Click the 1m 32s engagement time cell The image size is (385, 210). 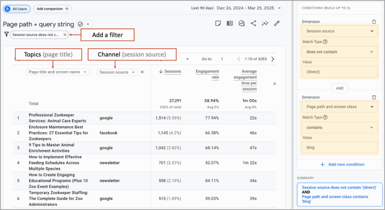point(250,162)
